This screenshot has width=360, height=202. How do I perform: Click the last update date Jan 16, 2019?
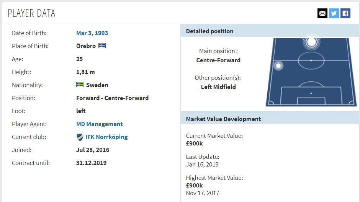point(202,165)
